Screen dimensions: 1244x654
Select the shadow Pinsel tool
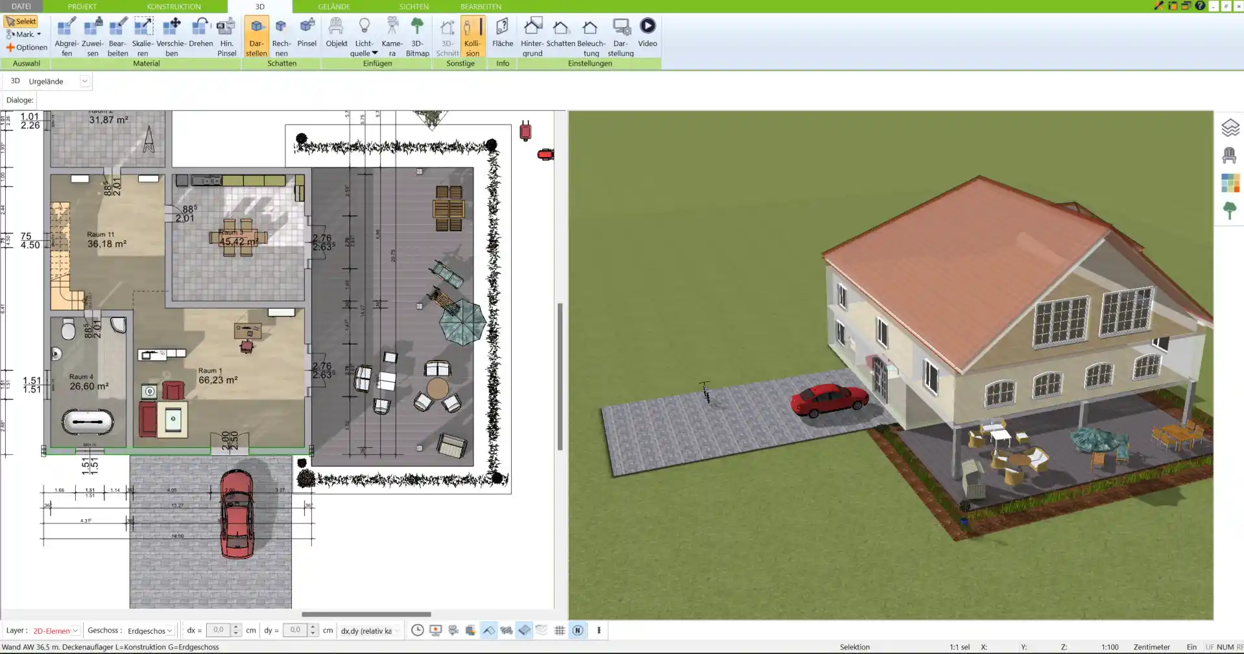[307, 32]
